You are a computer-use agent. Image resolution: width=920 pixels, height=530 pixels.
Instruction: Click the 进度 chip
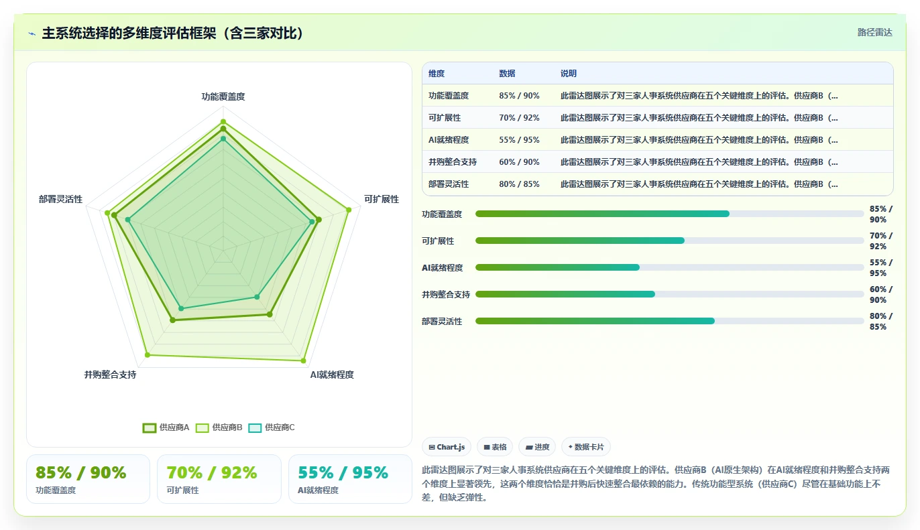click(537, 447)
